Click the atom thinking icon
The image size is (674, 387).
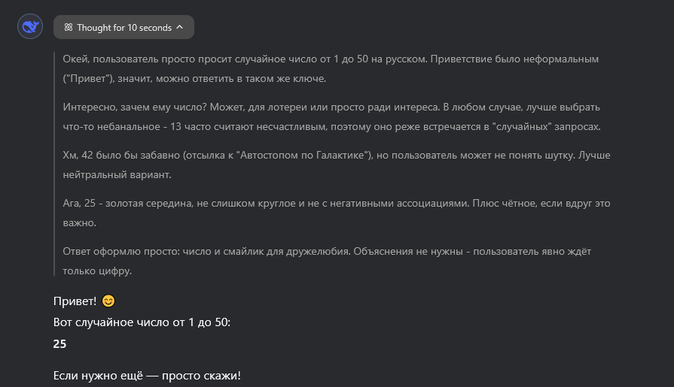coord(69,28)
